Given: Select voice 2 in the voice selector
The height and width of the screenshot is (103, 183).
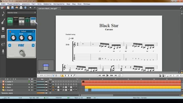Looking at the screenshot, I should point(65,76).
